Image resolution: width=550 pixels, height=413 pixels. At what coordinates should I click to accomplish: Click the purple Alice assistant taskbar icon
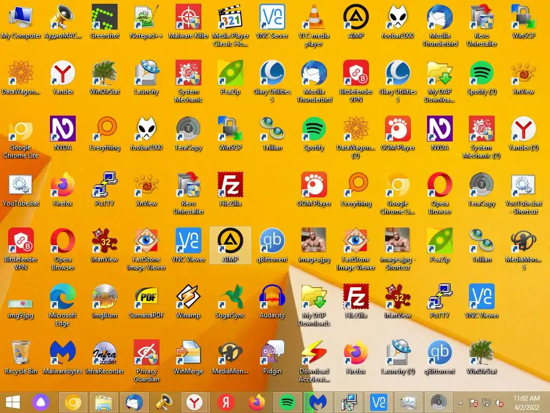pyautogui.click(x=41, y=402)
